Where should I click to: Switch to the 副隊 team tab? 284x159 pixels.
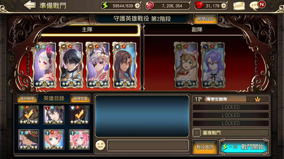coord(197,30)
